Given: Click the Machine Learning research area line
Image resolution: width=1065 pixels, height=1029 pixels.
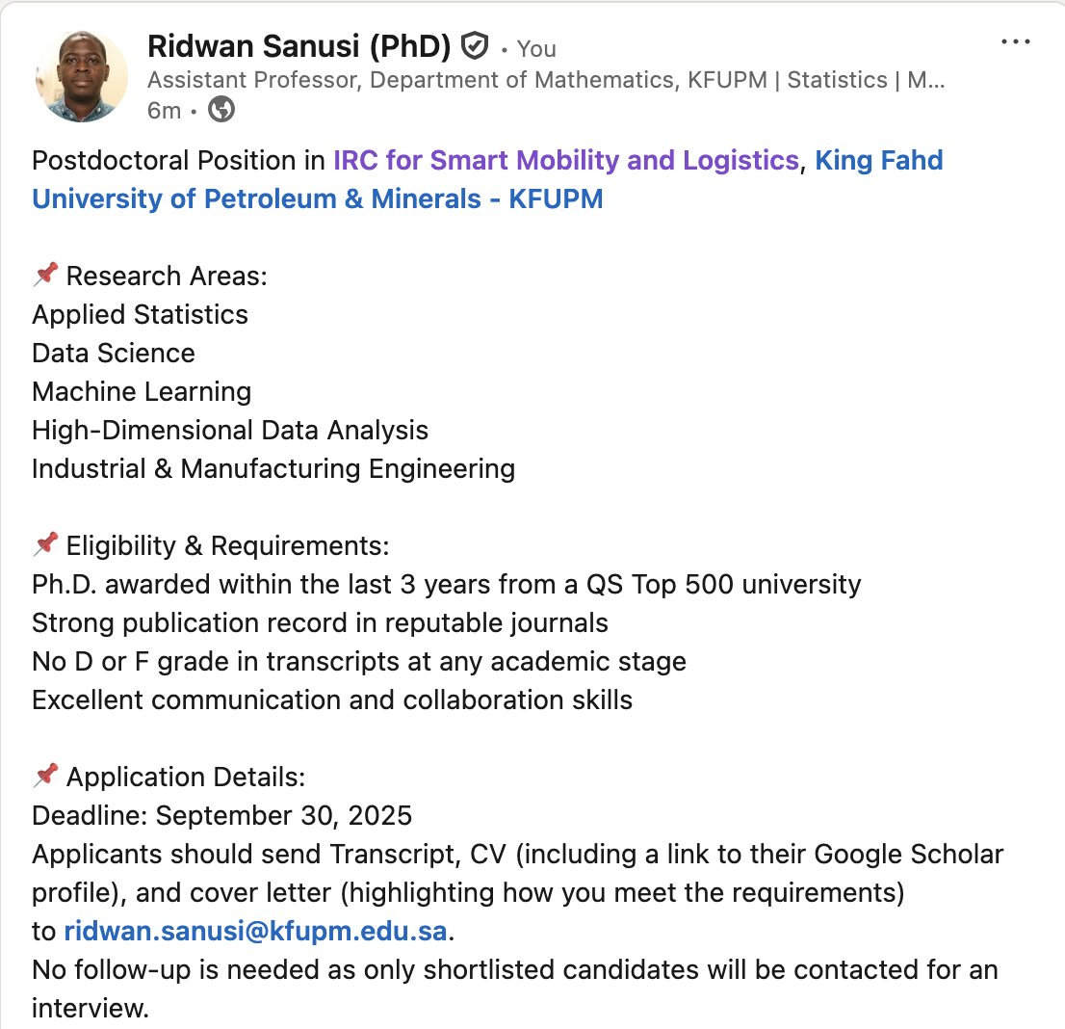Looking at the screenshot, I should (142, 392).
